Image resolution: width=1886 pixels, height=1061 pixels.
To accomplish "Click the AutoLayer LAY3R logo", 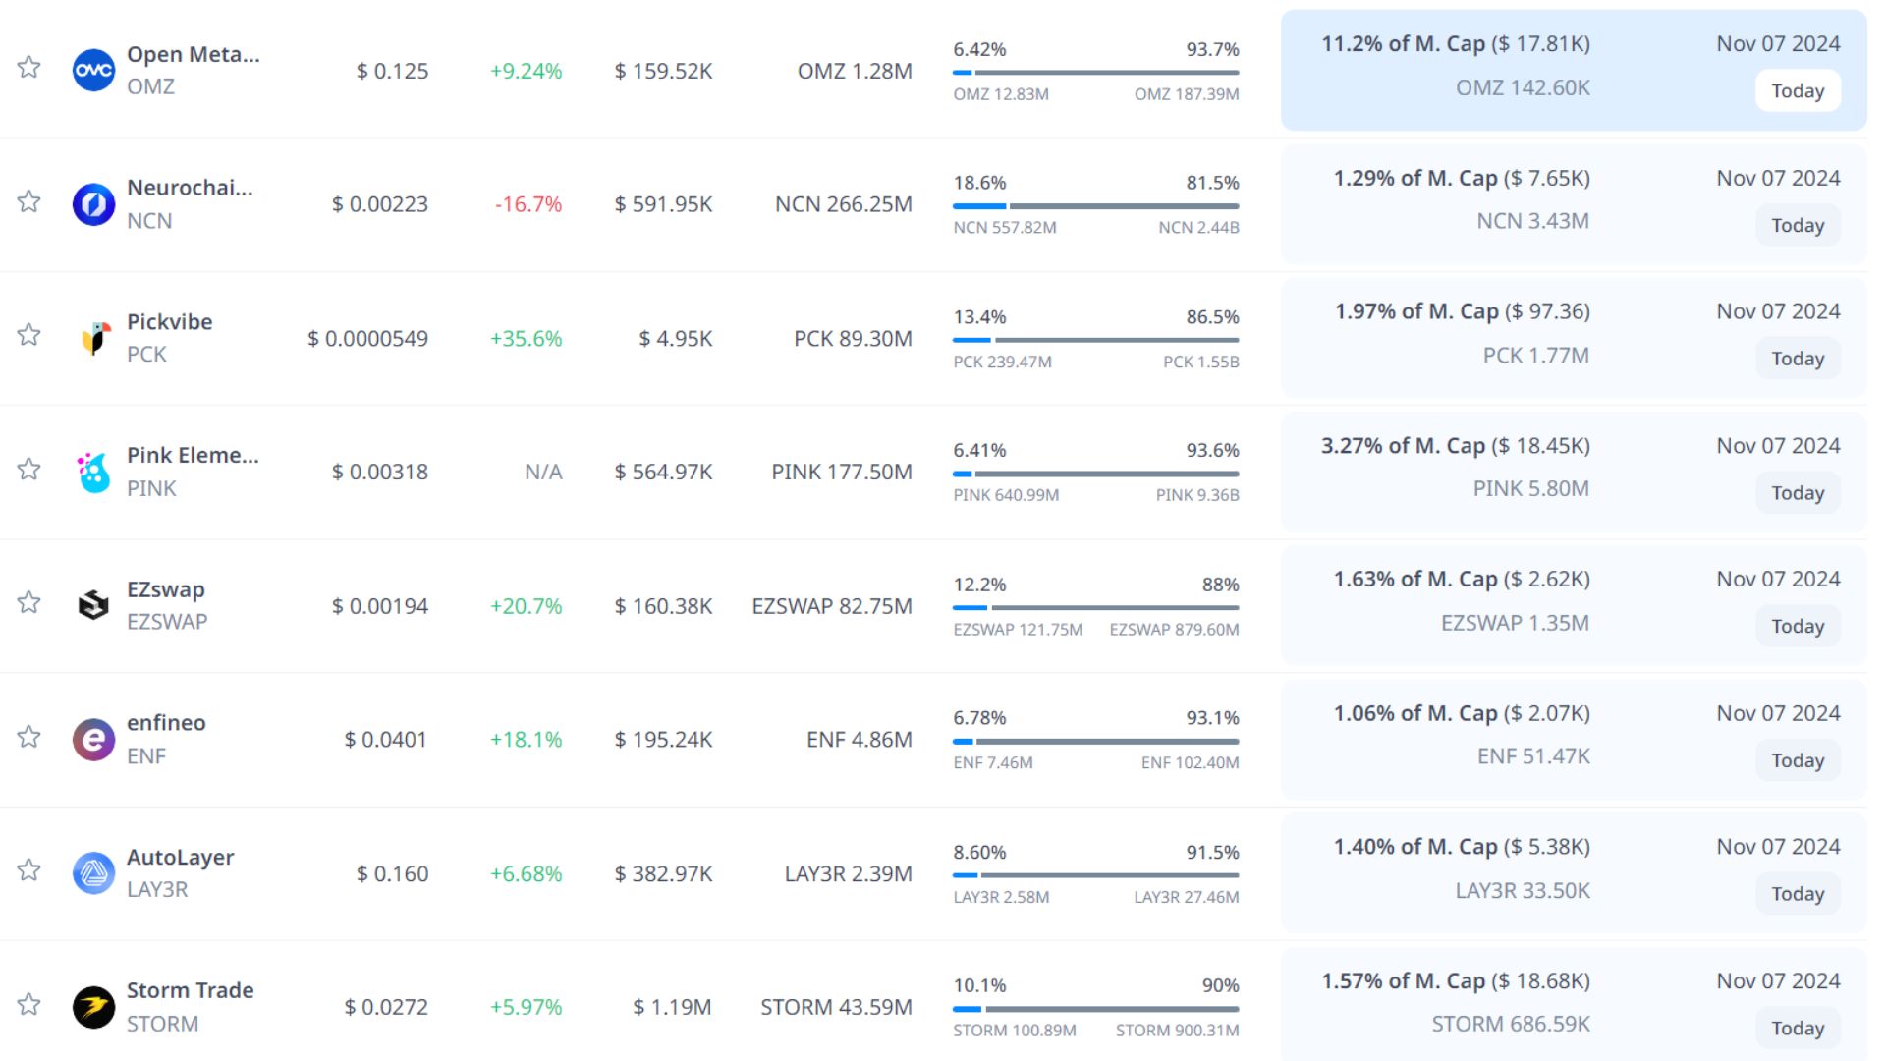I will pos(94,872).
